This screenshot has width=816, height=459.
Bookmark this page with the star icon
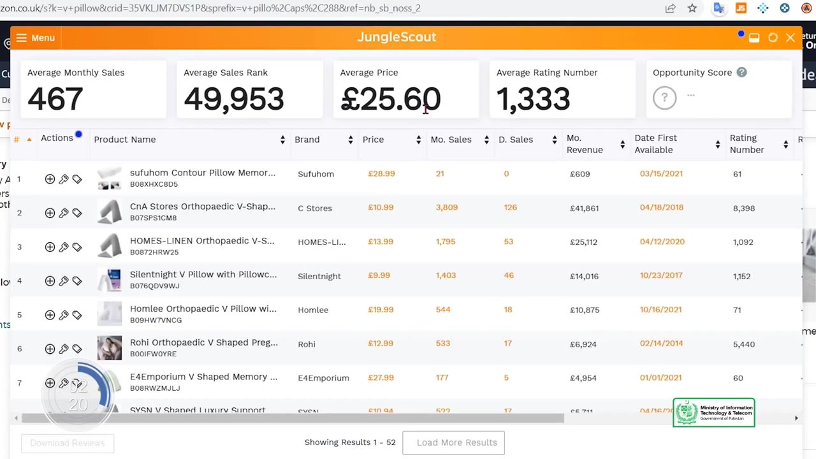click(692, 8)
